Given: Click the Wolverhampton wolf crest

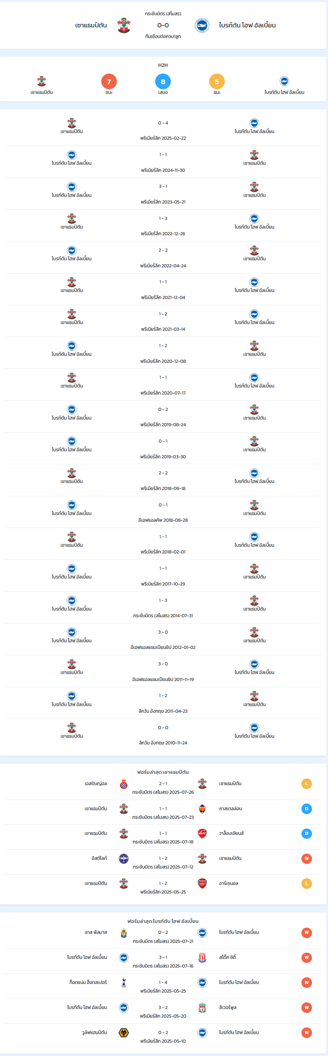Looking at the screenshot, I should click(124, 1032).
